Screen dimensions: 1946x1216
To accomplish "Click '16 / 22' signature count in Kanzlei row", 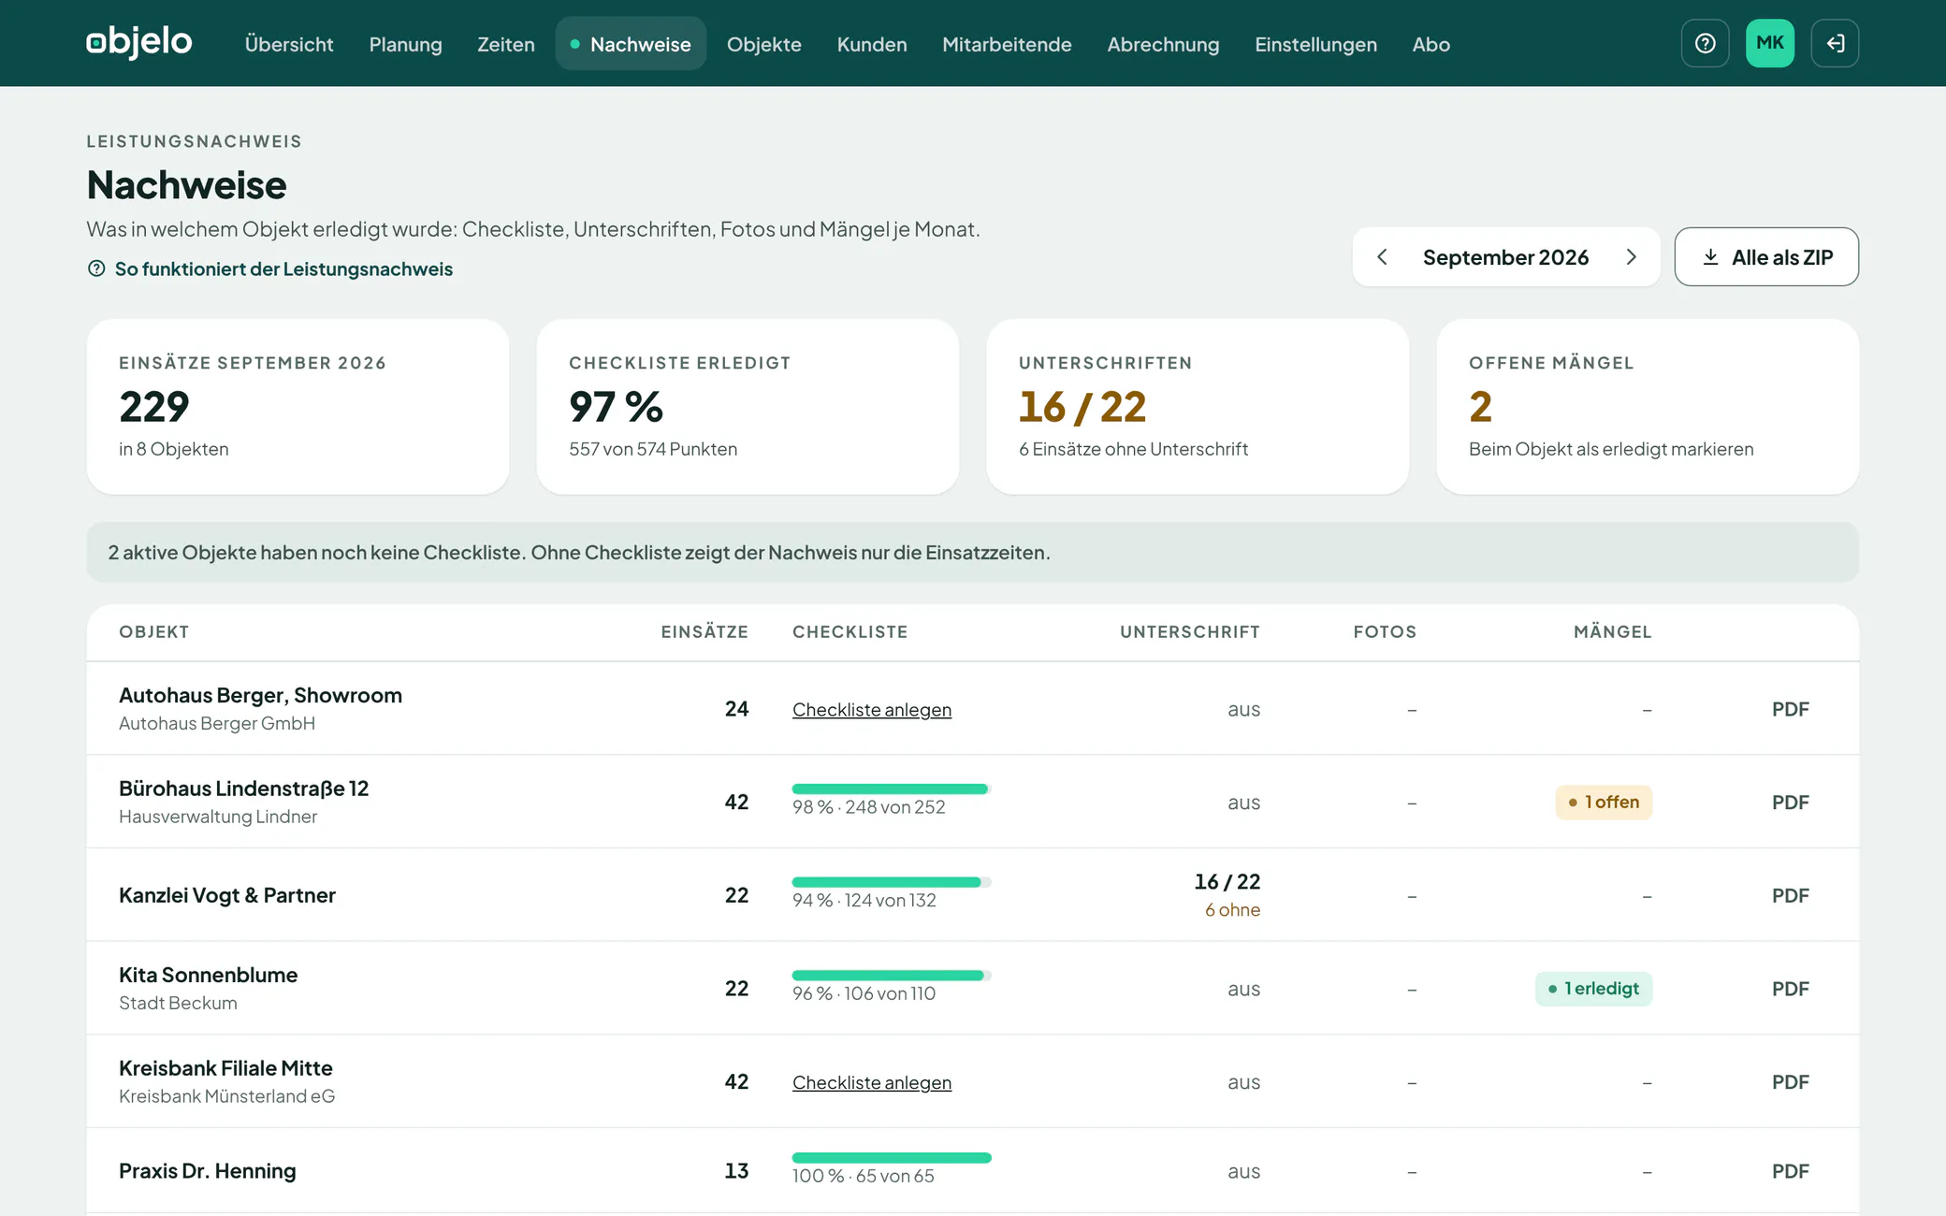I will coord(1227,882).
